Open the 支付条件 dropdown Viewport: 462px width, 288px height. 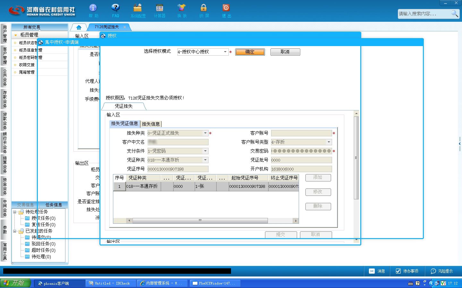click(205, 151)
